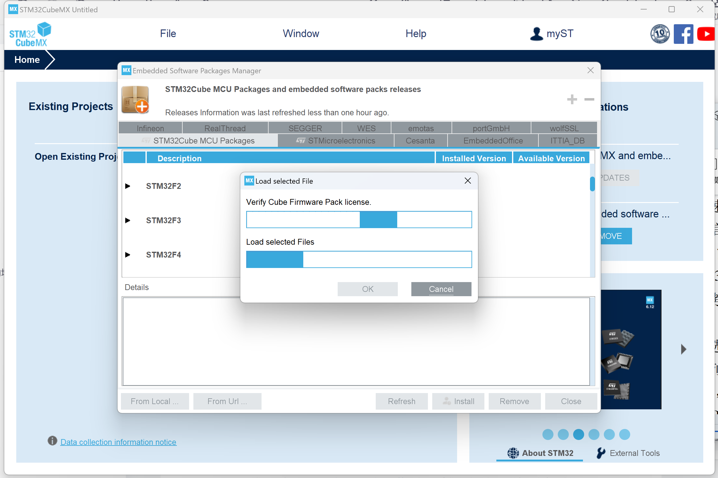Expand the STM32F2 package row

[x=128, y=186]
